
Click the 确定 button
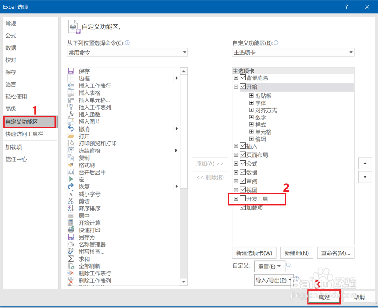(324, 297)
